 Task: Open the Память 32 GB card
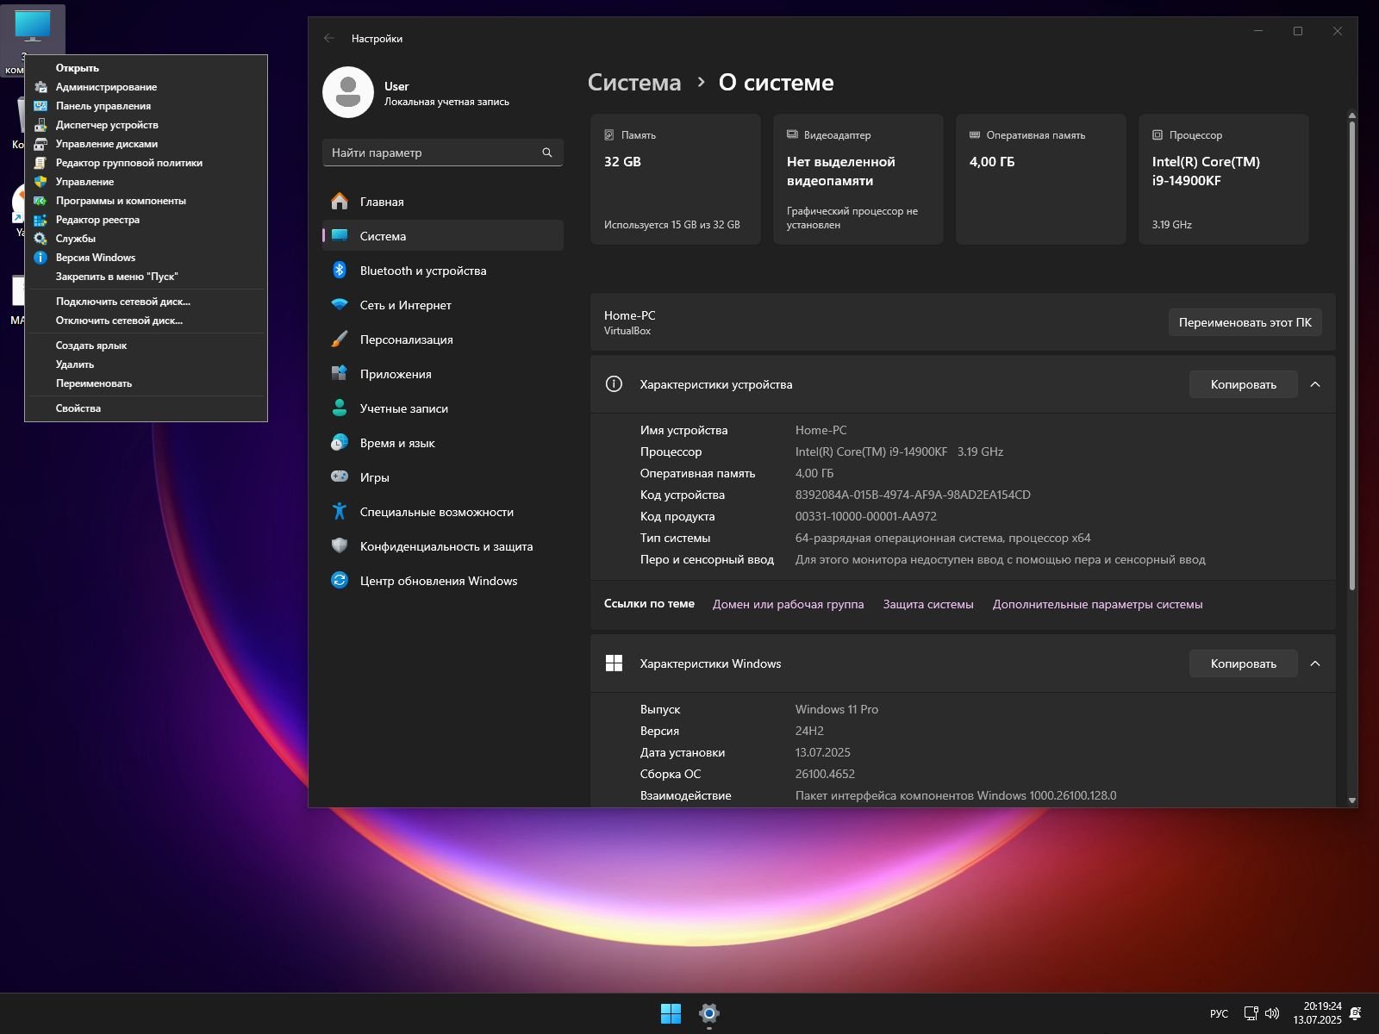[676, 179]
